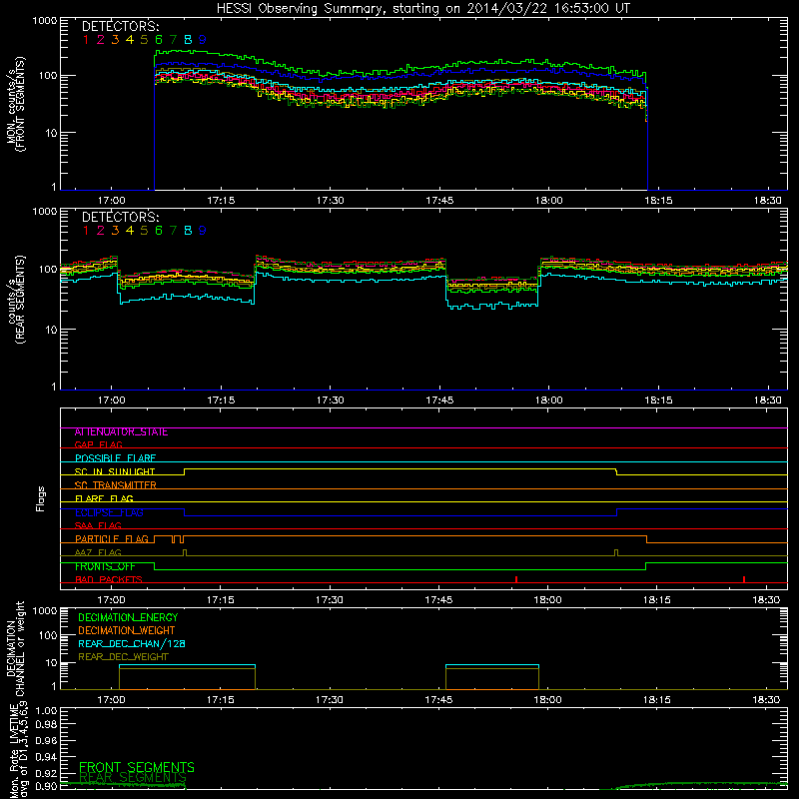This screenshot has width=799, height=799.
Task: Click the ECLIPSE_FLAG label
Action: [x=109, y=512]
